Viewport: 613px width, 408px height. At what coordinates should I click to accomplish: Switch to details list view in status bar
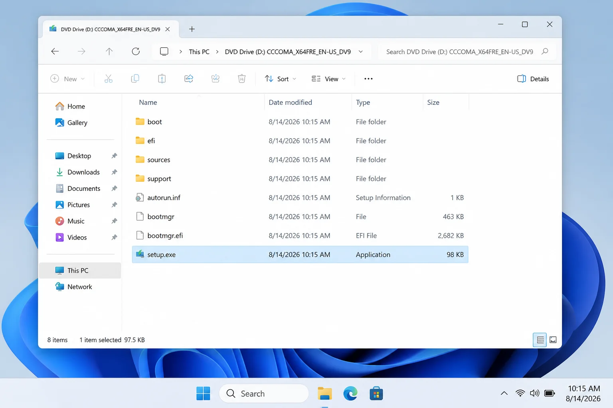click(x=540, y=340)
